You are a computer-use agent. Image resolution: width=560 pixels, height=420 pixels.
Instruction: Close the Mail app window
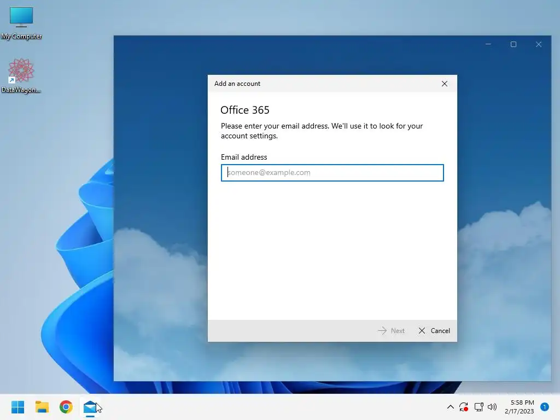539,44
